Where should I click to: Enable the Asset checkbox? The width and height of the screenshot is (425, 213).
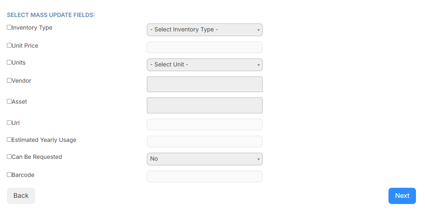tap(9, 101)
